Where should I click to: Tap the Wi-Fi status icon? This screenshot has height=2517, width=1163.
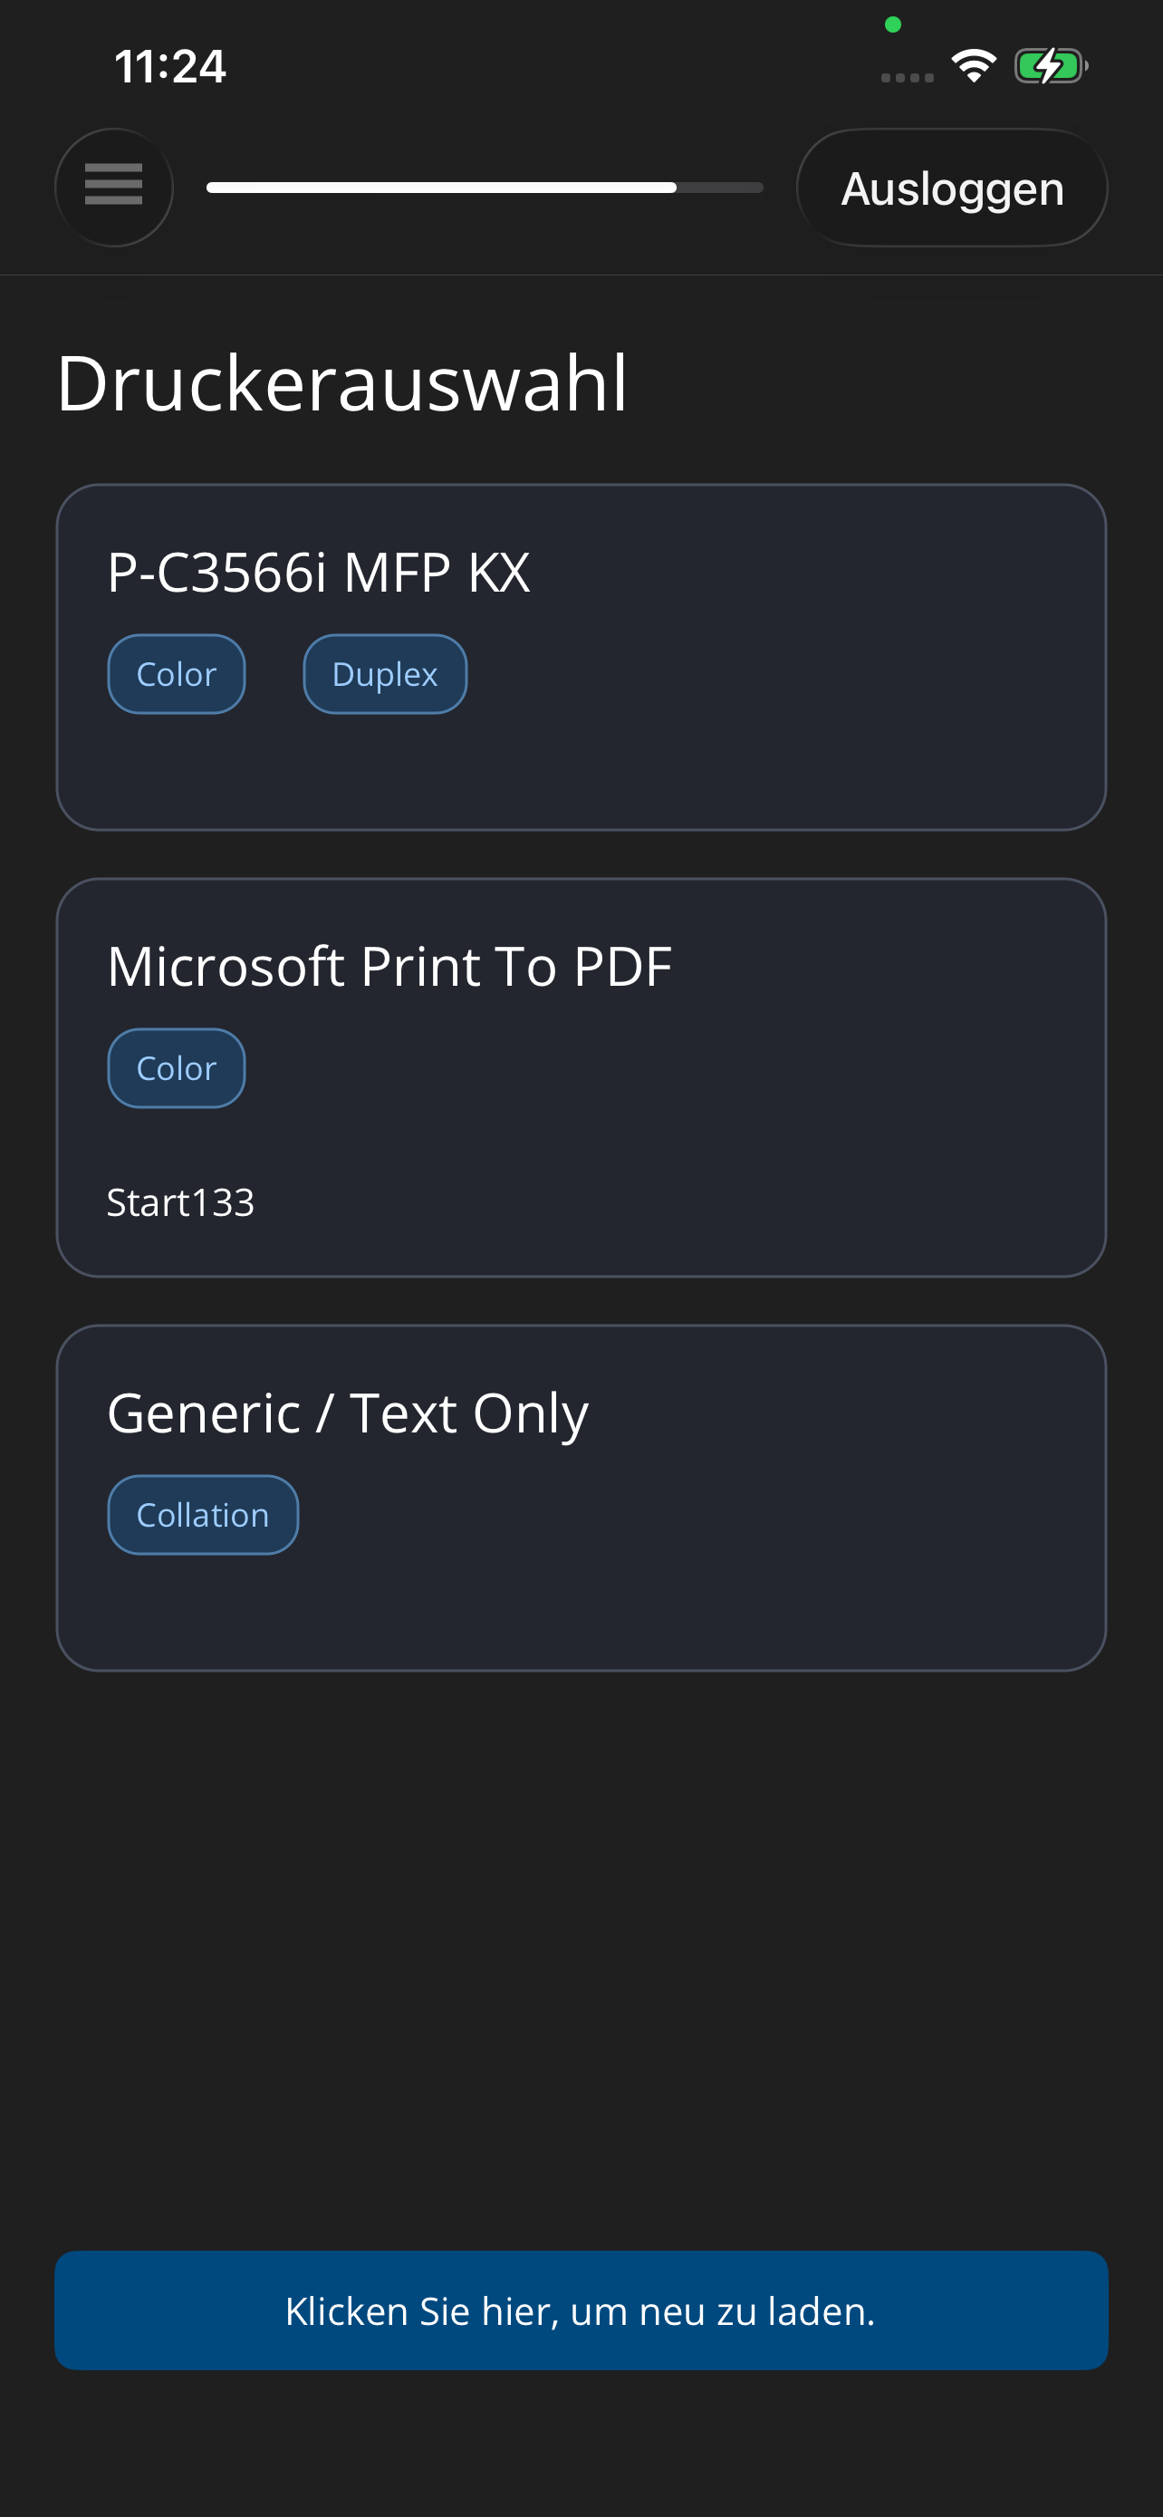[x=973, y=66]
